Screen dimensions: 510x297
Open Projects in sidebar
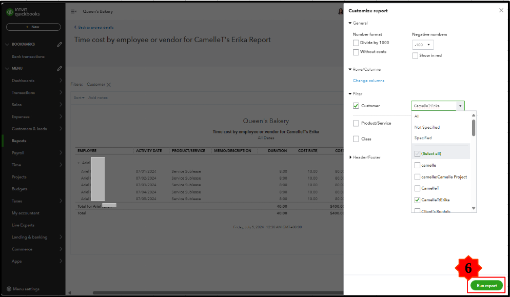tap(19, 177)
